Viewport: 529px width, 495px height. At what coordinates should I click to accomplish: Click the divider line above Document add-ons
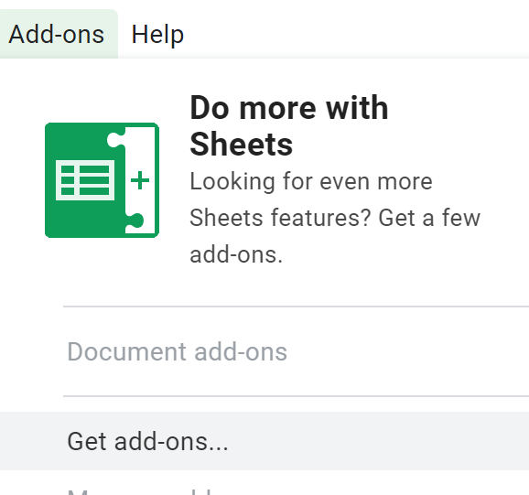coord(297,307)
